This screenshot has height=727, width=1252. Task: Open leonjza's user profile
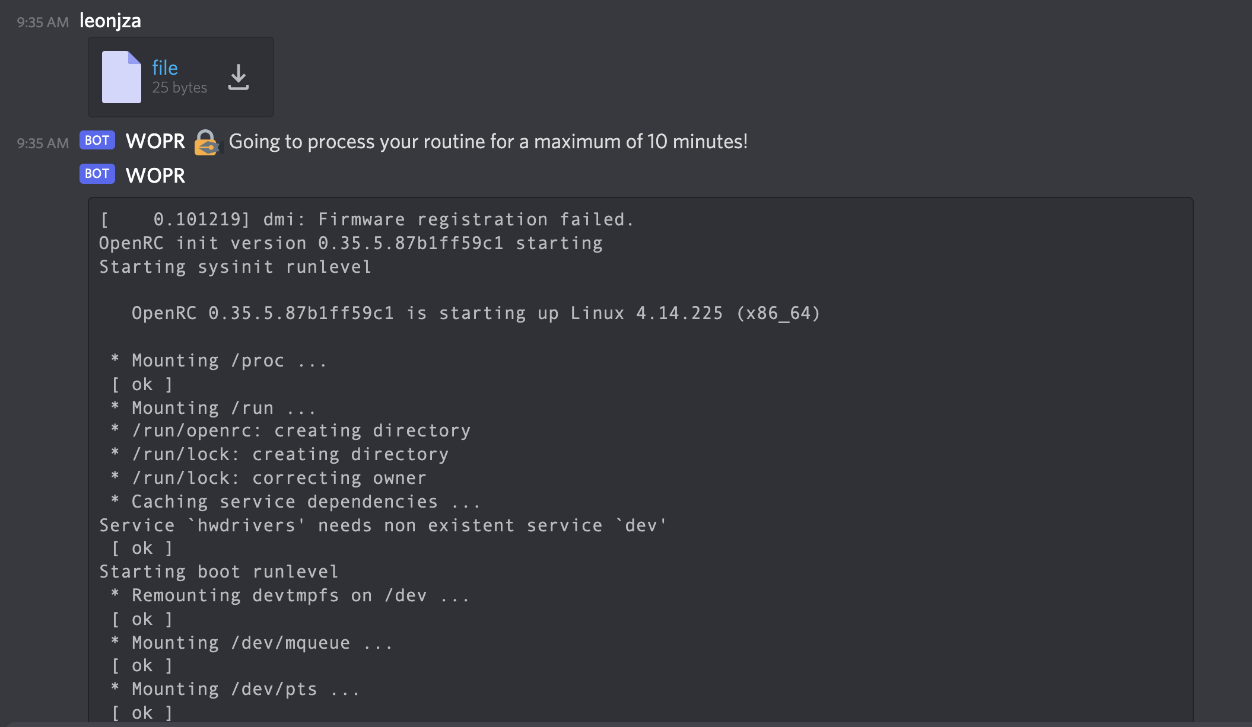110,21
